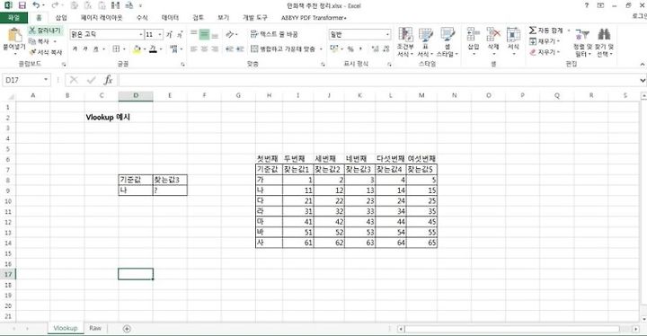Open font size dropdown showing 11
Screen dimensions: 647x336
click(160, 35)
